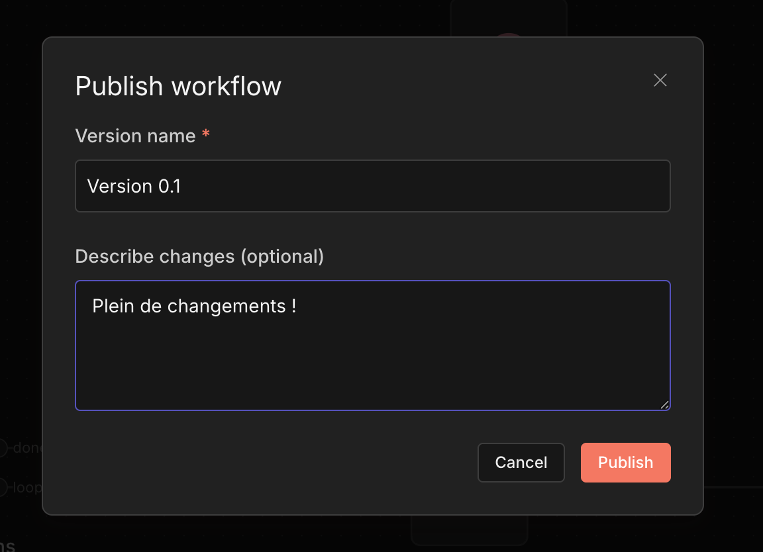Click inside the Describe changes textarea
This screenshot has width=763, height=552.
click(372, 357)
